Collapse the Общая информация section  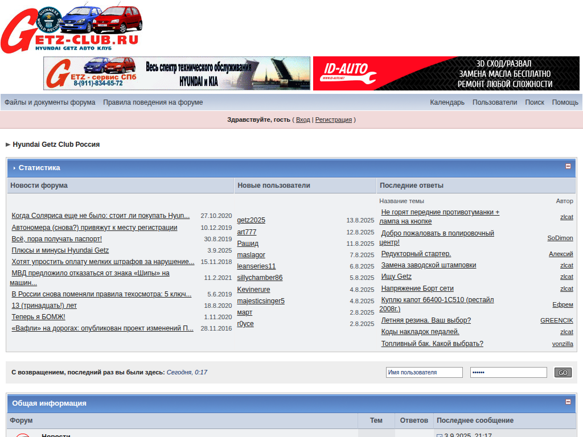[x=568, y=402]
